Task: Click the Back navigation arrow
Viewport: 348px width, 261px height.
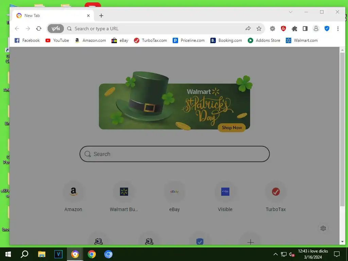Action: point(17,29)
